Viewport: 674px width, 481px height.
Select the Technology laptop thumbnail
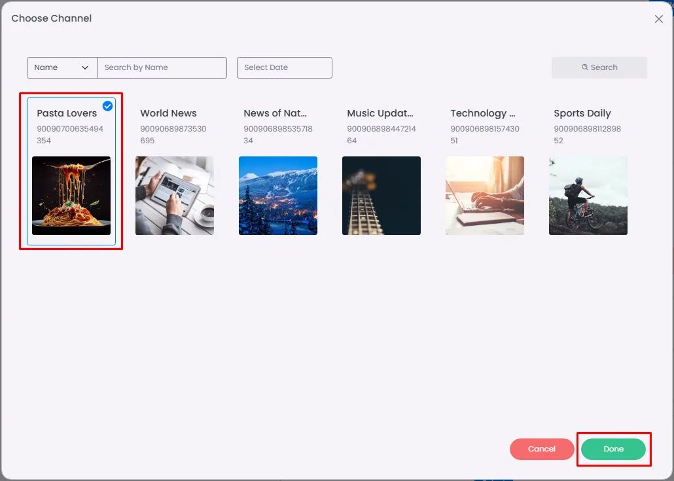(x=485, y=196)
